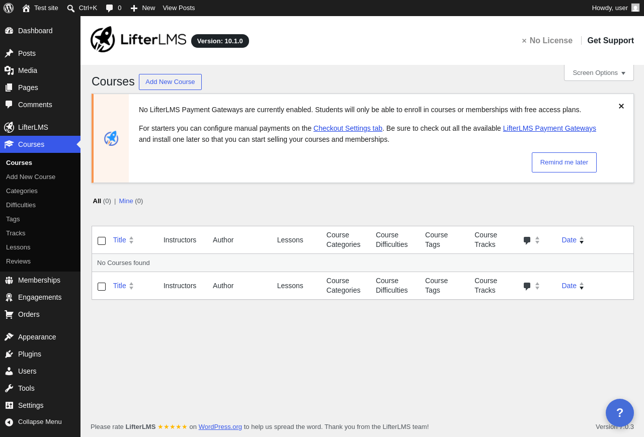This screenshot has height=437, width=644.
Task: Sort courses by Title in header row
Action: (x=123, y=240)
